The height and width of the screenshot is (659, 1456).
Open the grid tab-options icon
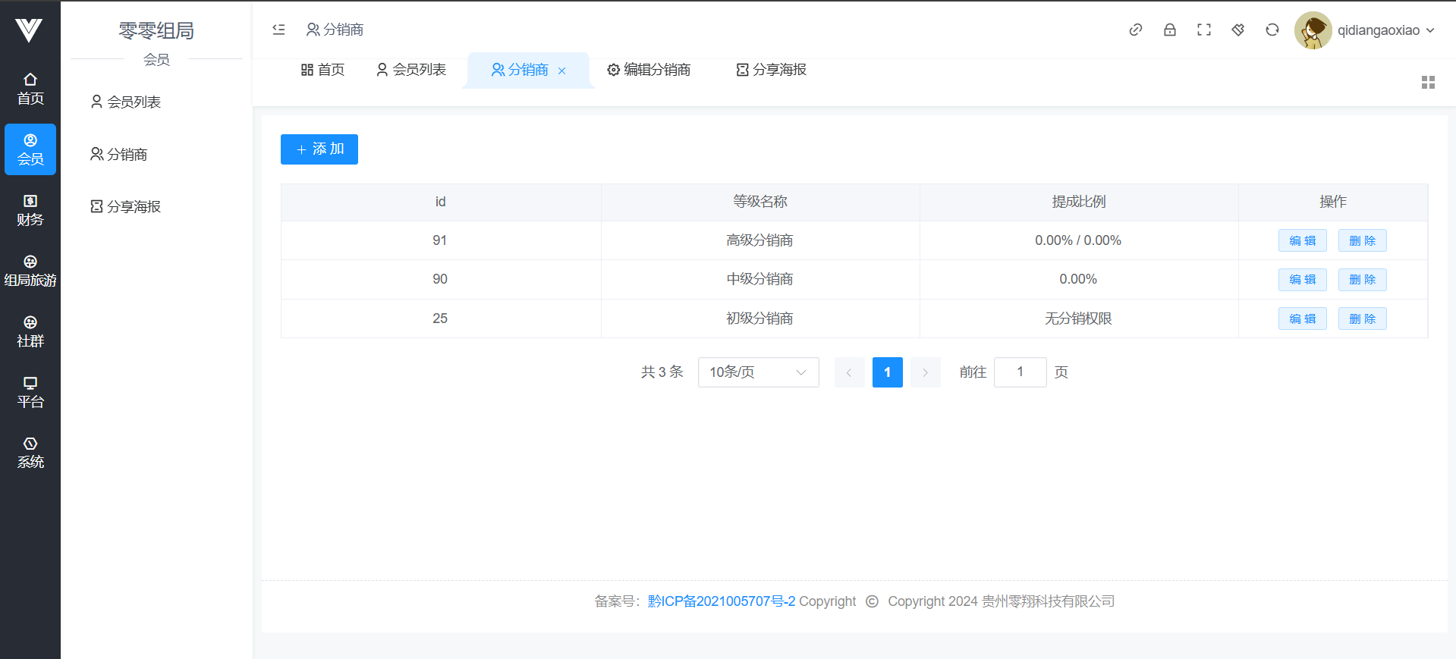pyautogui.click(x=1427, y=82)
